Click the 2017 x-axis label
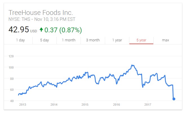Image resolution: width=186 pixels, height=113 pixels. click(148, 105)
